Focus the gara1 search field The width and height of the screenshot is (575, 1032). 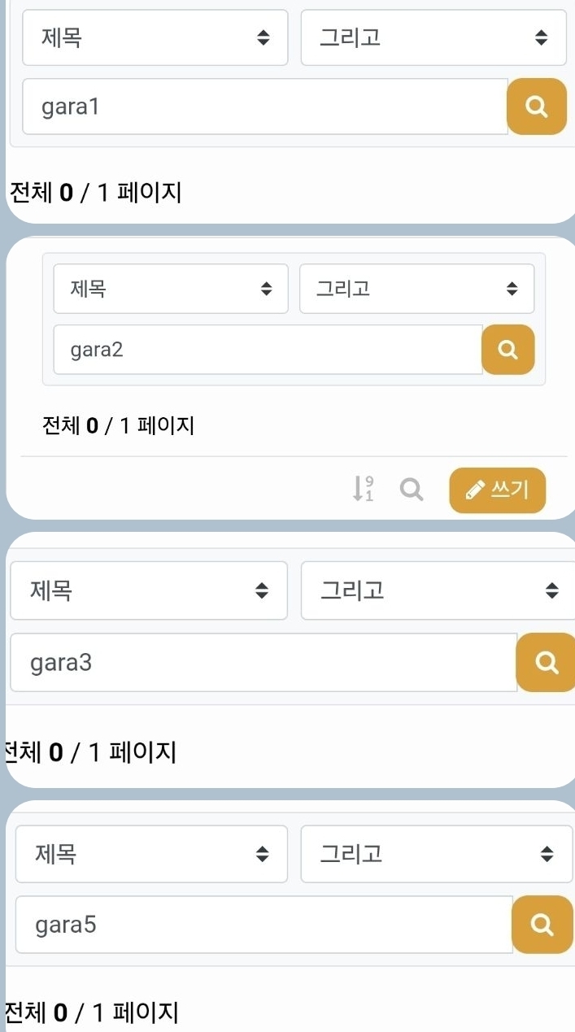264,107
